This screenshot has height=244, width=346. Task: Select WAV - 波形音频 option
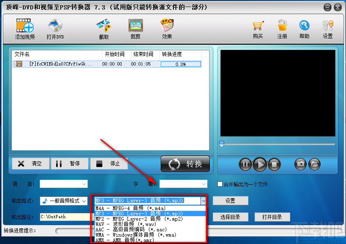pyautogui.click(x=150, y=224)
